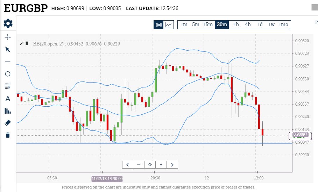
Task: Select the 1mo timeframe
Action: tap(283, 24)
